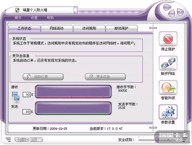Open the 帮助 menu
Viewport: 192px width, 145px height.
point(50,18)
